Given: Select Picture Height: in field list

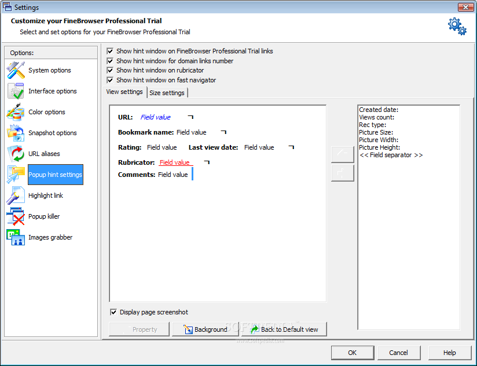Looking at the screenshot, I should click(379, 147).
